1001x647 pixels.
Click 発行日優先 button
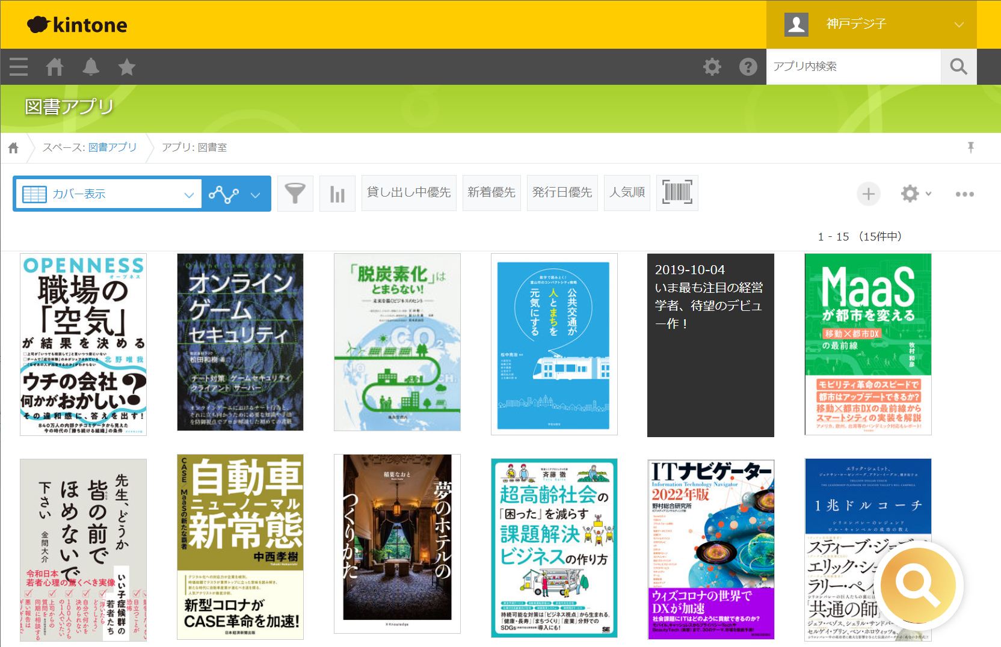[562, 193]
